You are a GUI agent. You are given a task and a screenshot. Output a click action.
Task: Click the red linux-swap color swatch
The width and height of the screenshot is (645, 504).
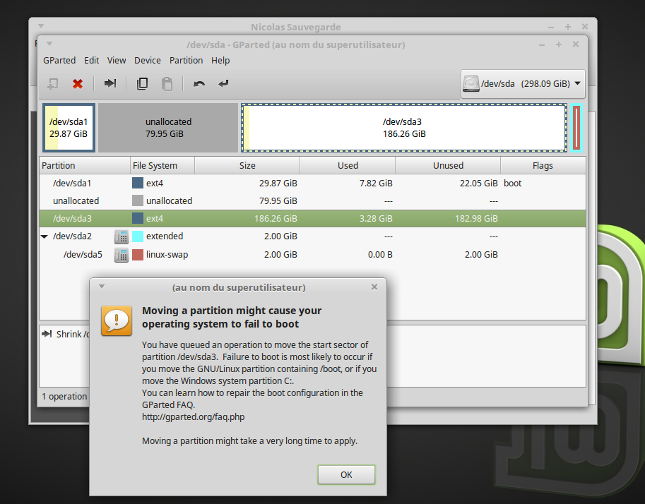(x=137, y=254)
